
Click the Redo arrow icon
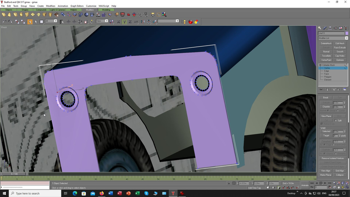tap(10, 22)
